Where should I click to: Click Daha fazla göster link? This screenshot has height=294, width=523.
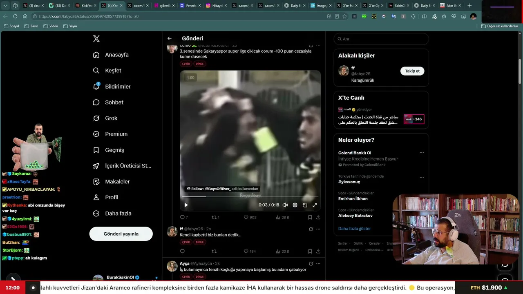point(355,229)
